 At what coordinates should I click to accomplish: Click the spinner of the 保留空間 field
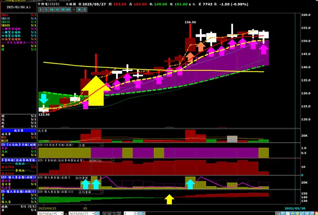(136, 214)
